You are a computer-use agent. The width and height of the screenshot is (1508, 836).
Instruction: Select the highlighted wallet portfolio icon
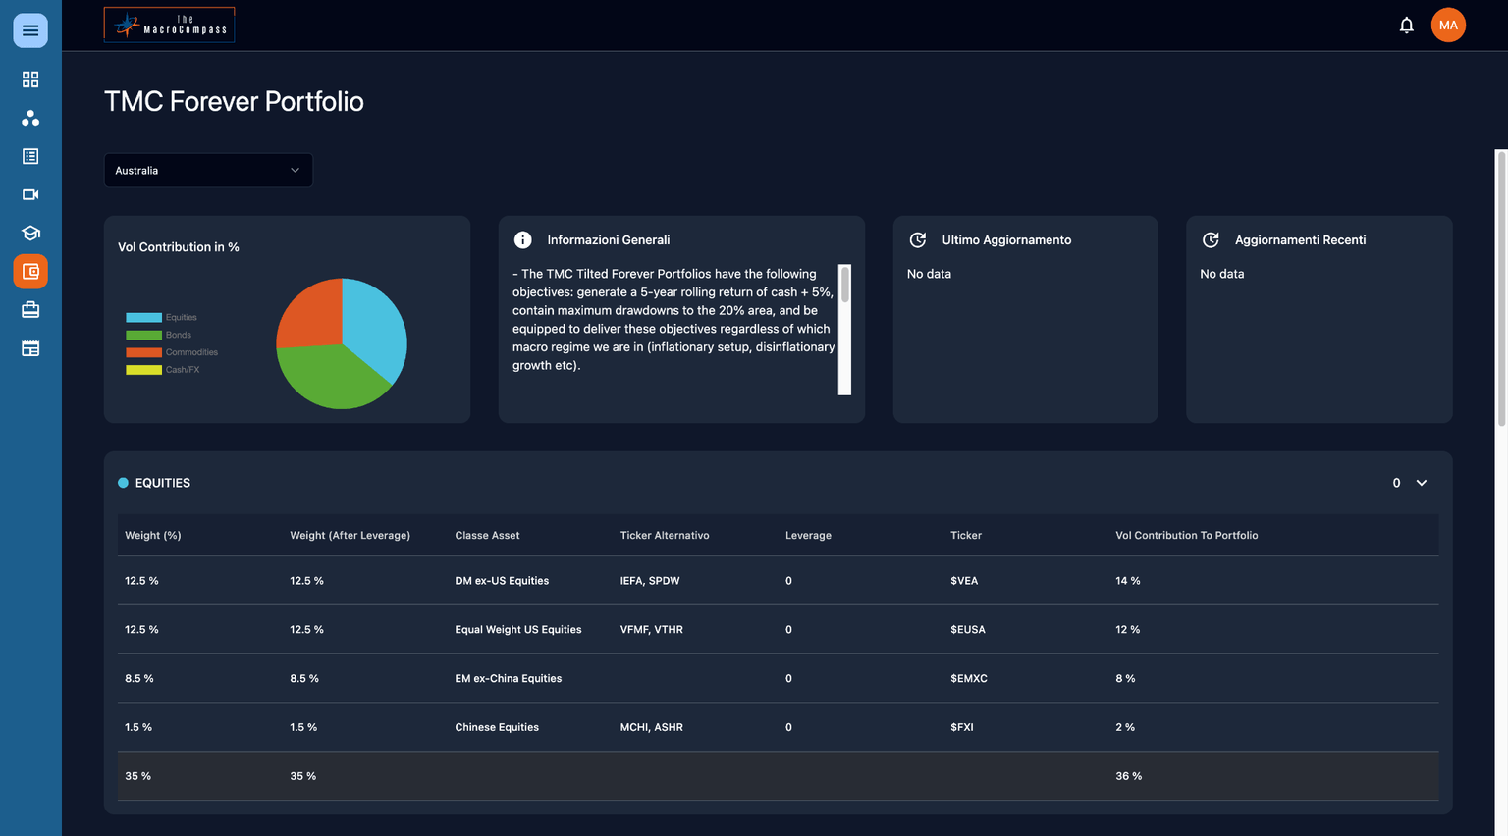pyautogui.click(x=30, y=272)
